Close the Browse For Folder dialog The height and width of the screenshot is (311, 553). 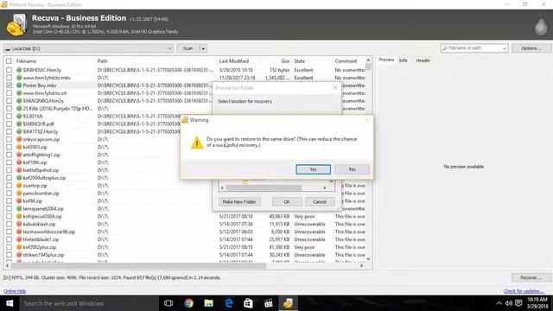click(x=335, y=88)
